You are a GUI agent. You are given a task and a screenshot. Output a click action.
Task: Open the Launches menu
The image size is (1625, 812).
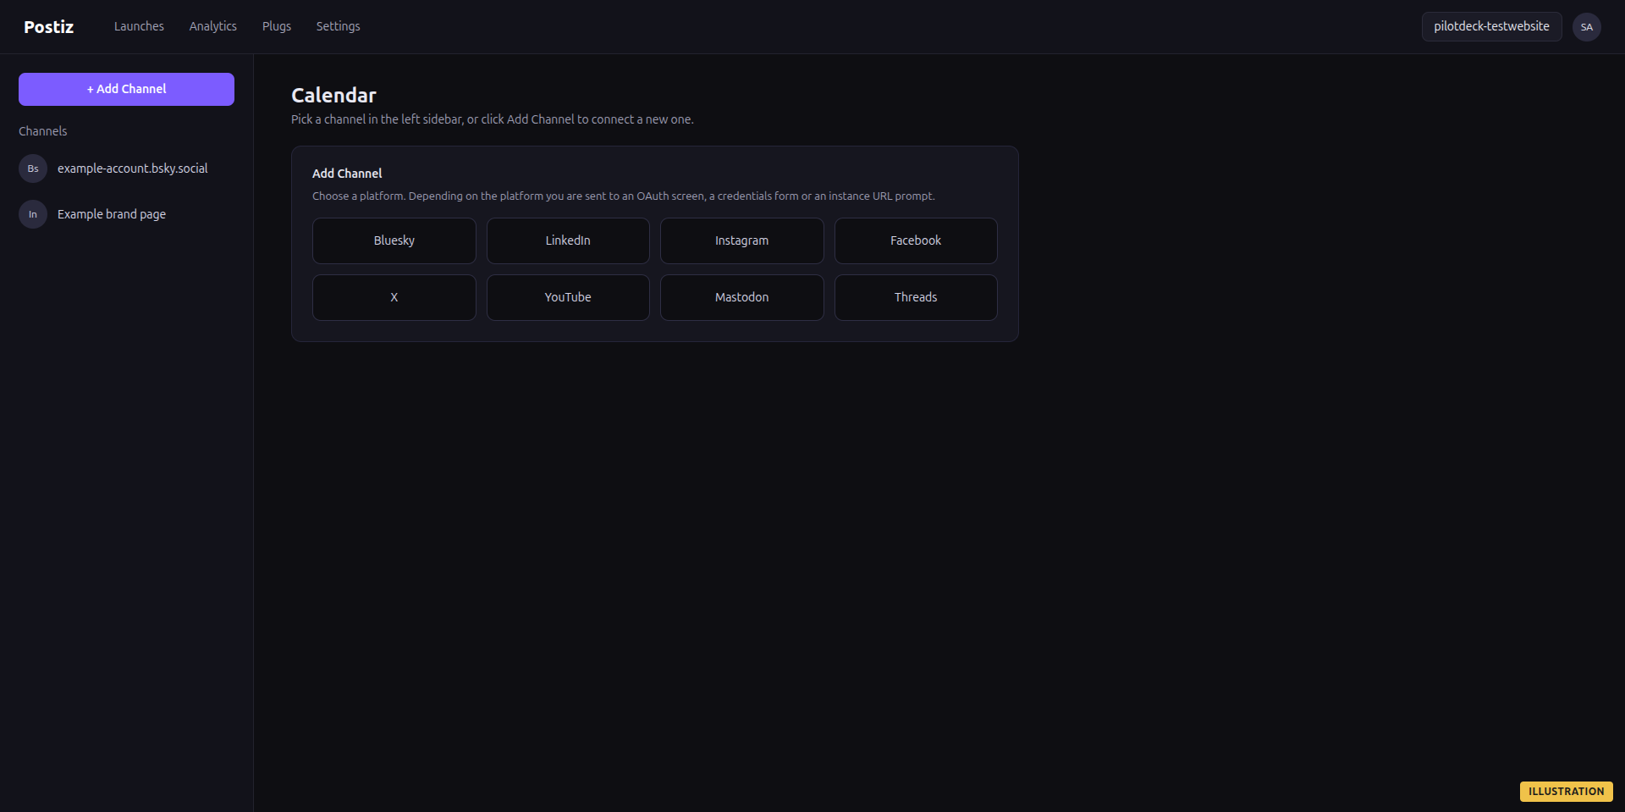coord(139,26)
